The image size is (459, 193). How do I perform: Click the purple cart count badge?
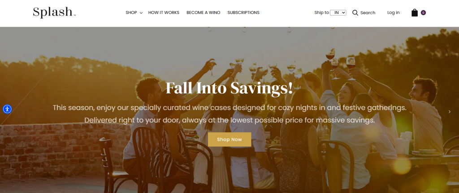[423, 13]
